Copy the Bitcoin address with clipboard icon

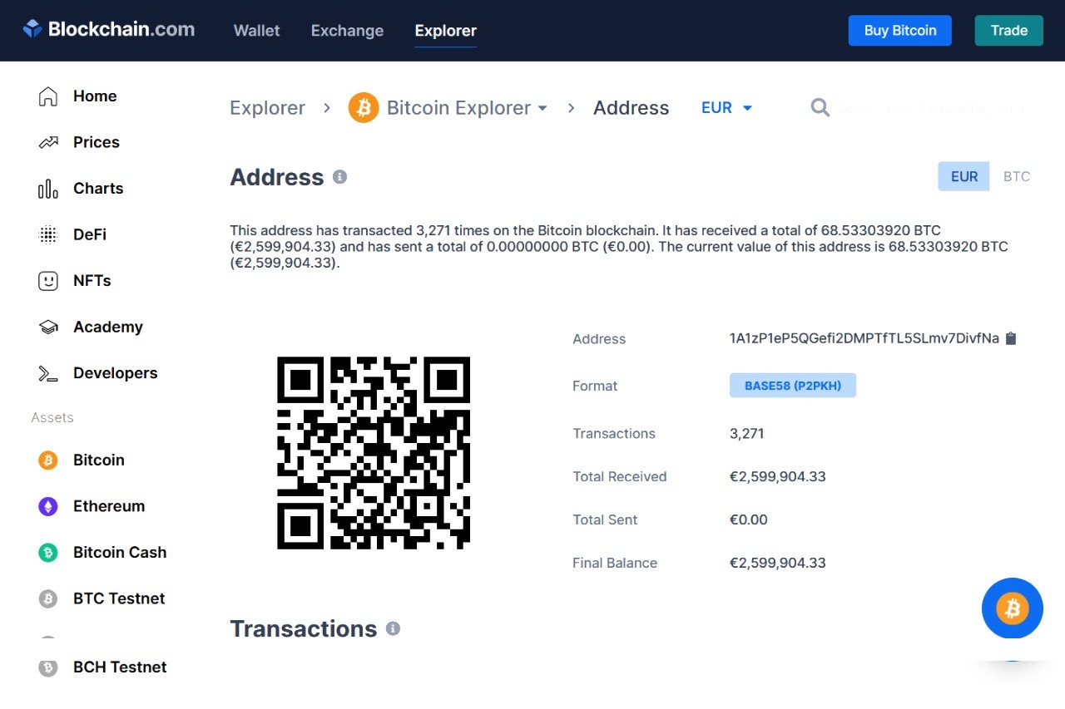1011,338
